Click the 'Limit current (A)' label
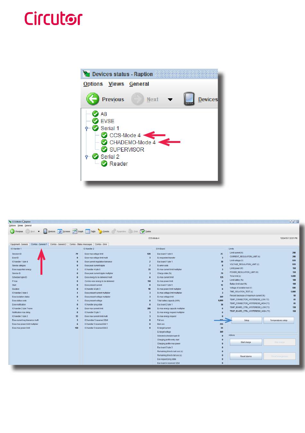The image size is (305, 433). tap(237, 253)
